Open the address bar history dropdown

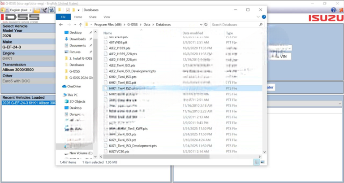pos(201,25)
